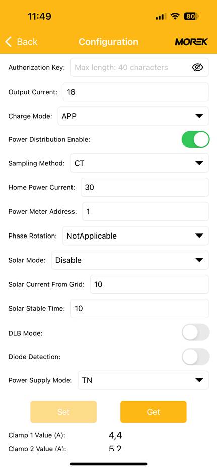217x470 pixels.
Task: Go back via the Back label
Action: (27, 42)
